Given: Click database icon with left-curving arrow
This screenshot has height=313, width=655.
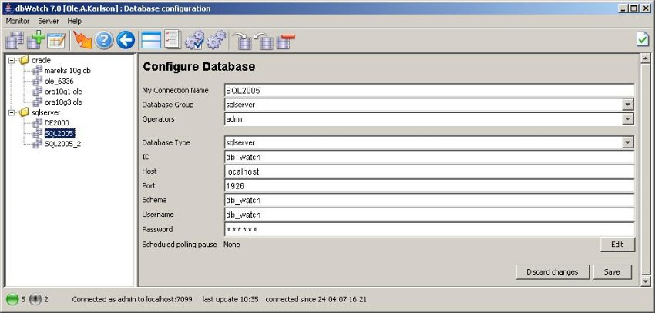Looking at the screenshot, I should [264, 41].
